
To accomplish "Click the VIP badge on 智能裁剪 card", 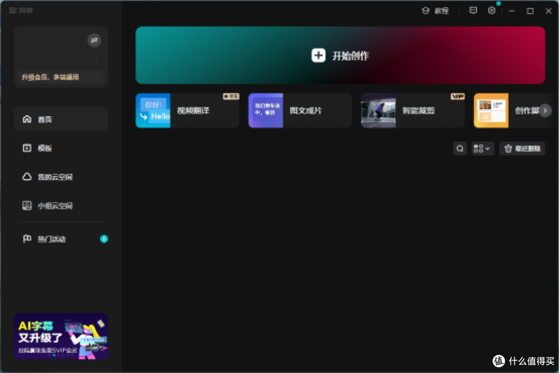I will [x=457, y=96].
